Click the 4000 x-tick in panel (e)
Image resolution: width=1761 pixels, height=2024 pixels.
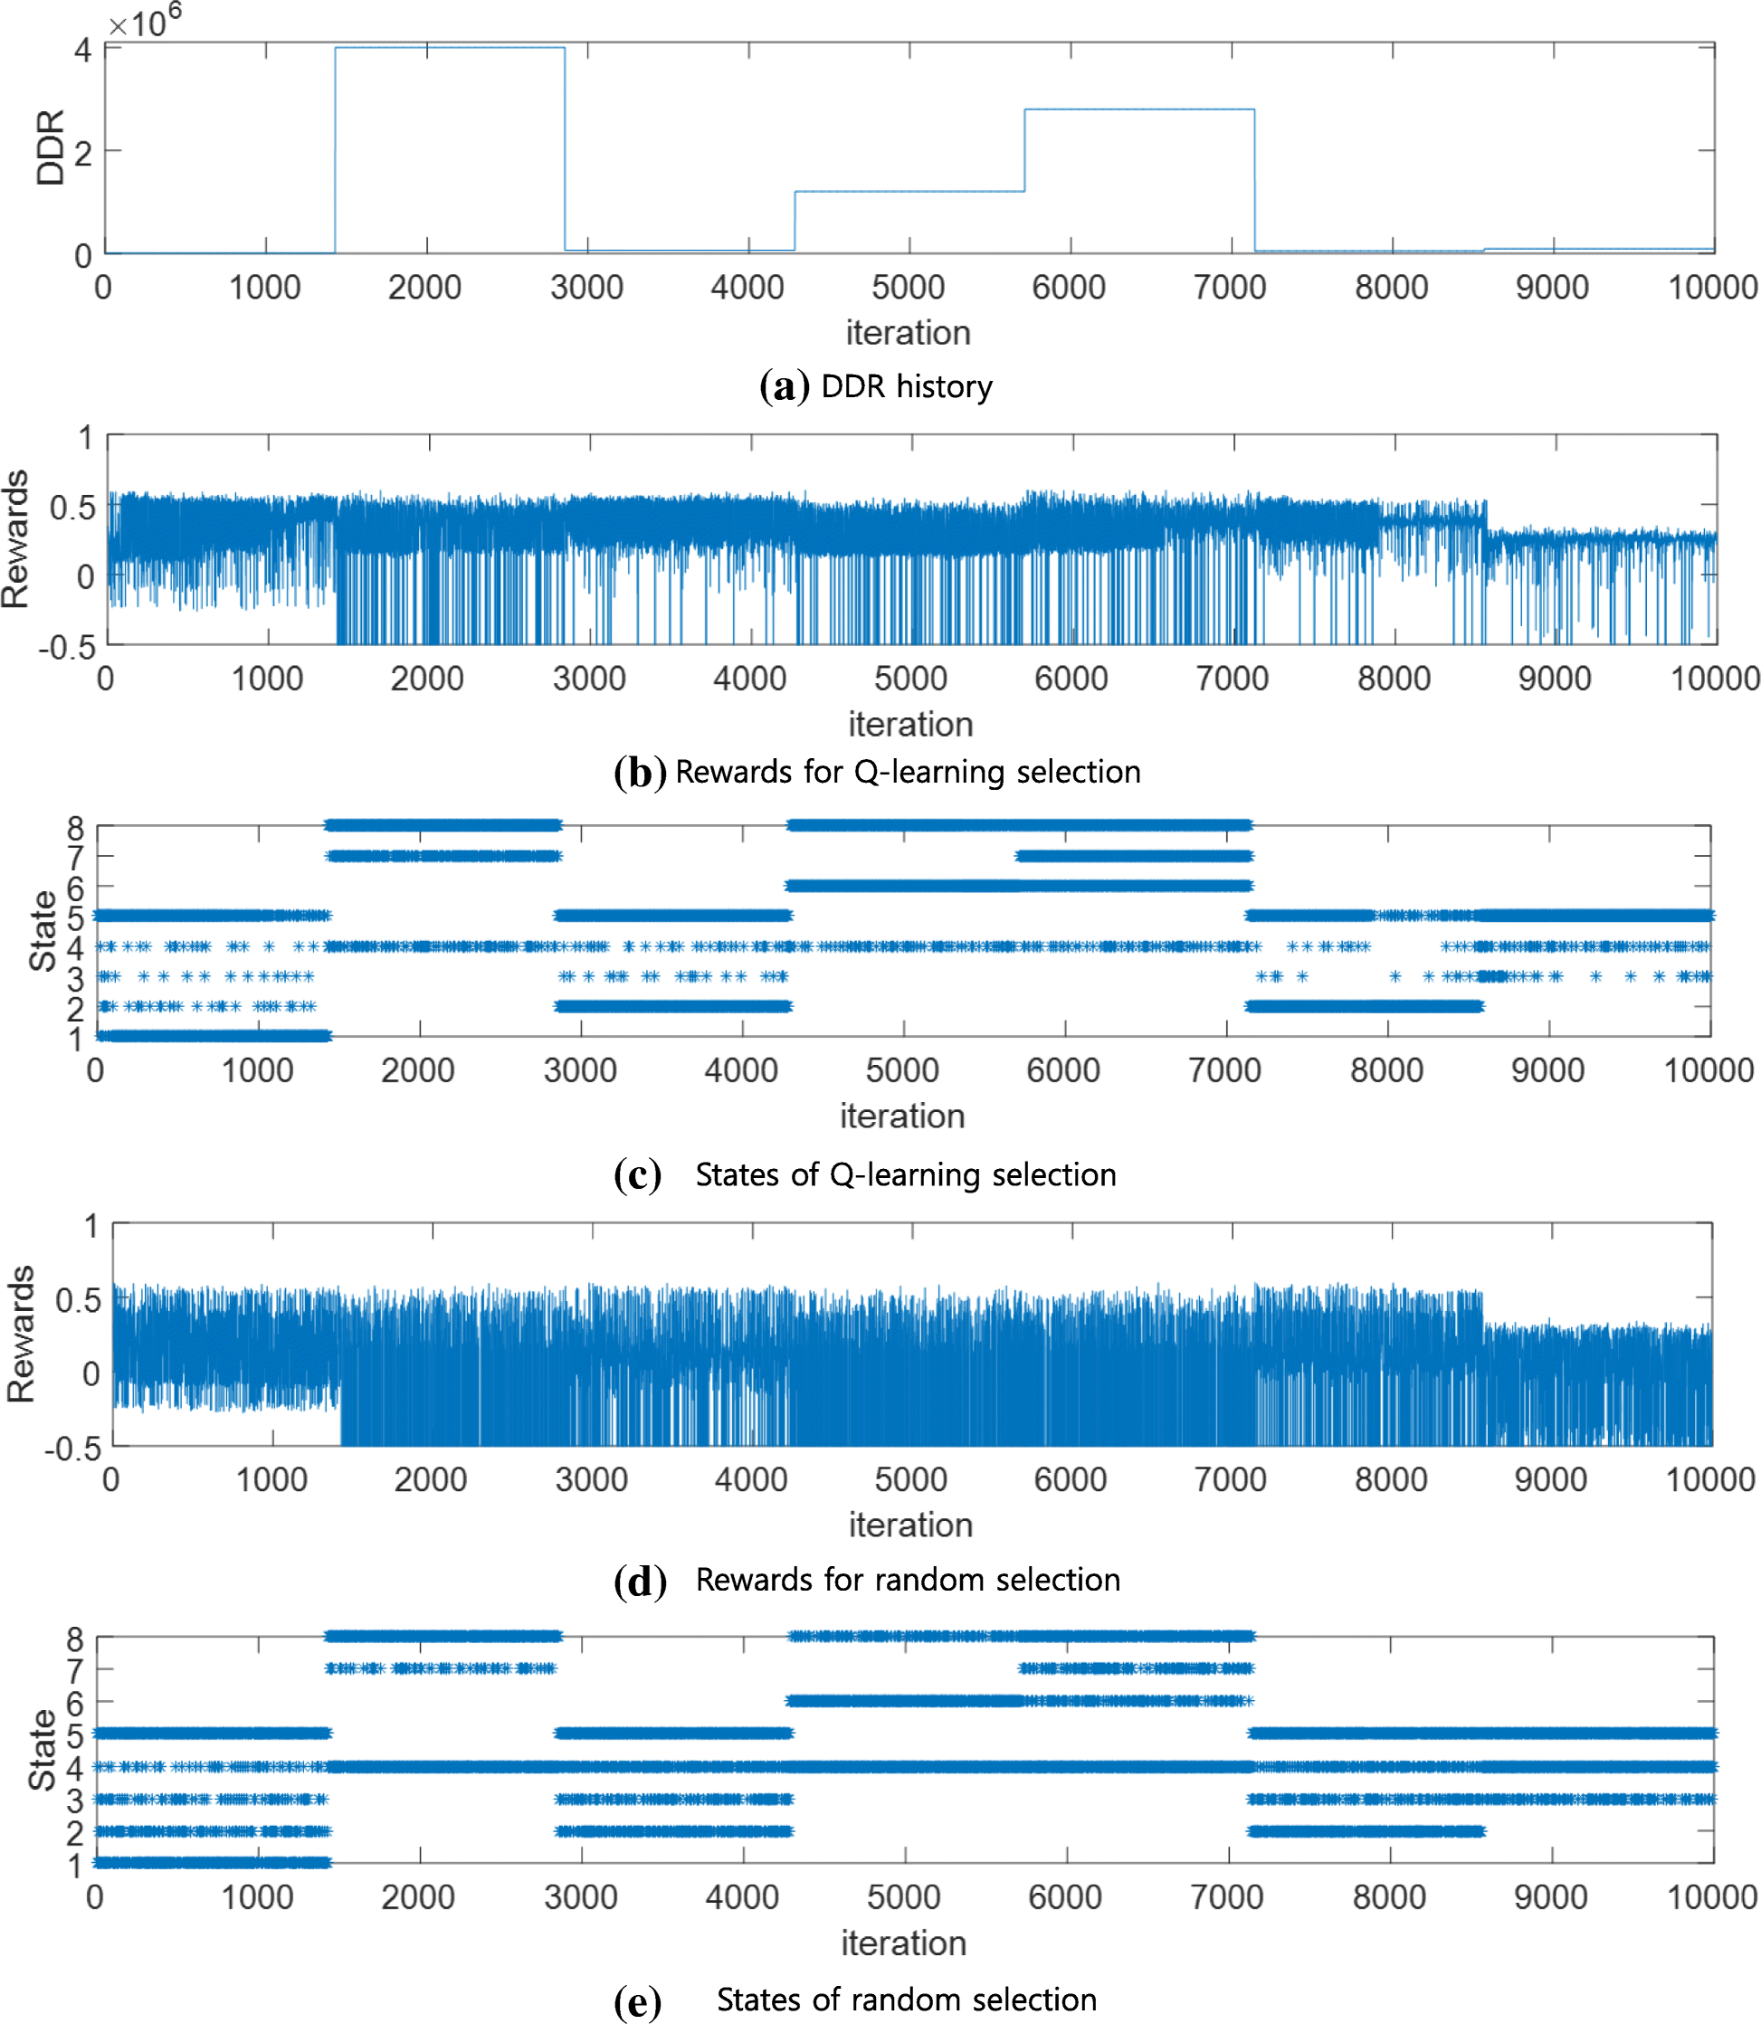(742, 1896)
